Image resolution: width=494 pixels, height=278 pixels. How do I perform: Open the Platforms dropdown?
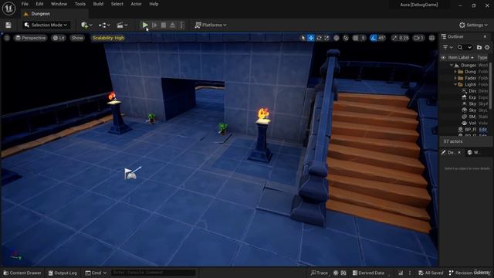[211, 25]
